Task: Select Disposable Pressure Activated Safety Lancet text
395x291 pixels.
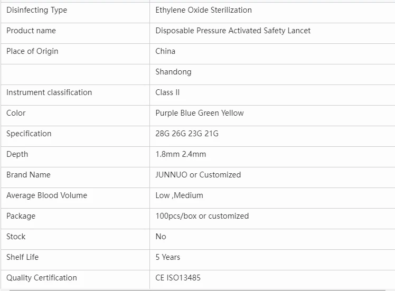Action: coord(233,31)
